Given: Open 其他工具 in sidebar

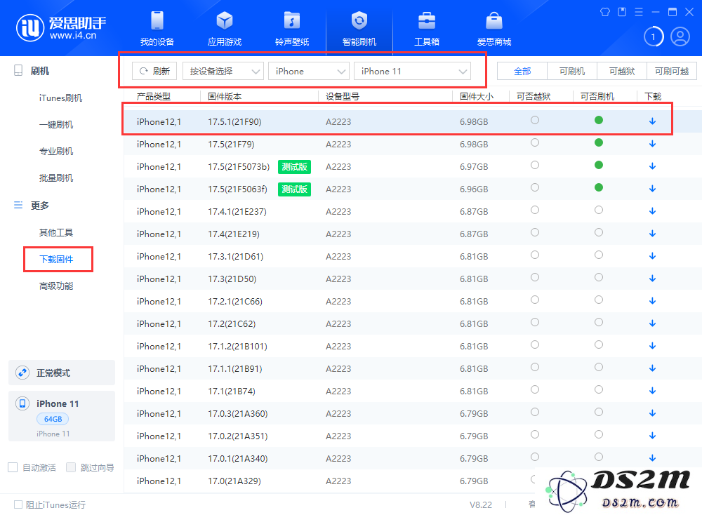Looking at the screenshot, I should [x=56, y=232].
